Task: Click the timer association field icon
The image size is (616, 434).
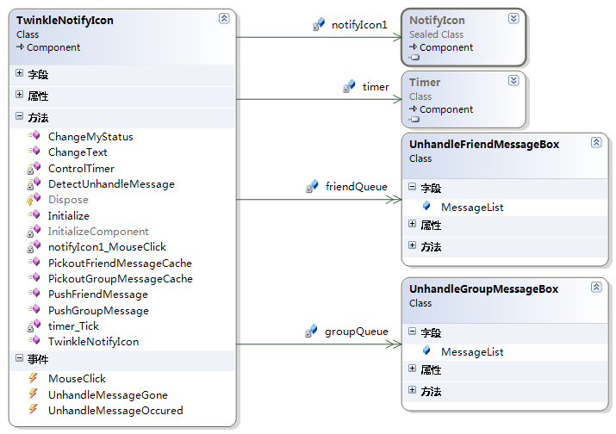Action: tap(349, 86)
